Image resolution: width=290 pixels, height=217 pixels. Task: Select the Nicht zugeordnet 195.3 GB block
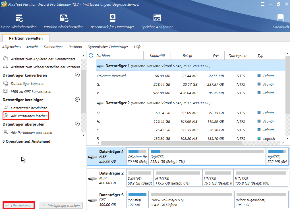[x=261, y=200]
